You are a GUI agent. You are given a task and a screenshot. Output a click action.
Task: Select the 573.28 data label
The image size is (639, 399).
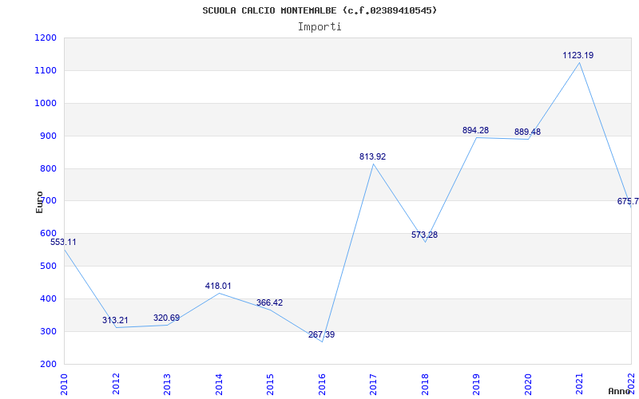(424, 235)
